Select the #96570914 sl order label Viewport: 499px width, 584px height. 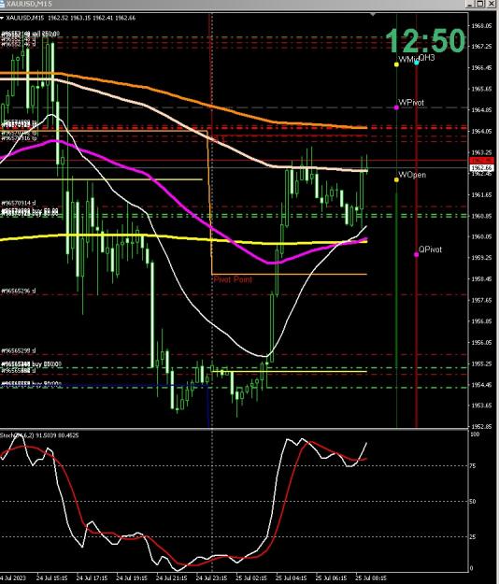click(19, 203)
